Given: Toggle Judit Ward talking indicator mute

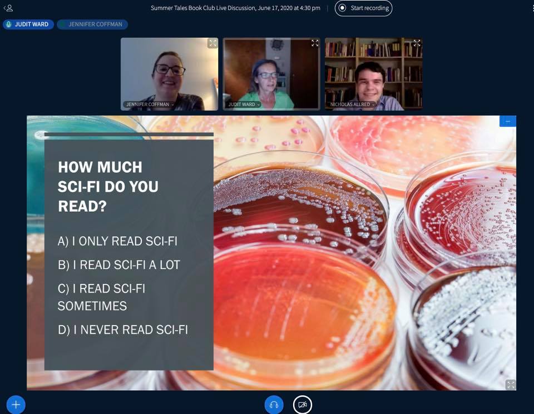Looking at the screenshot, I should click(28, 24).
